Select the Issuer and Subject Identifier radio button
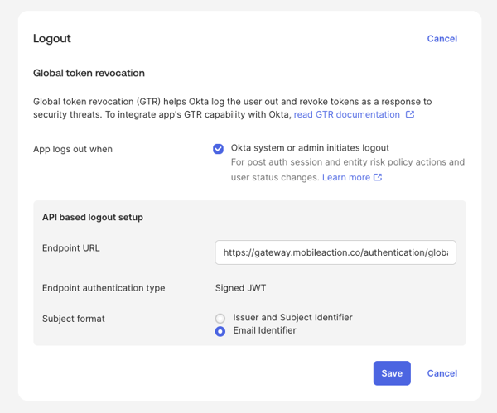The width and height of the screenshot is (497, 413). click(220, 318)
